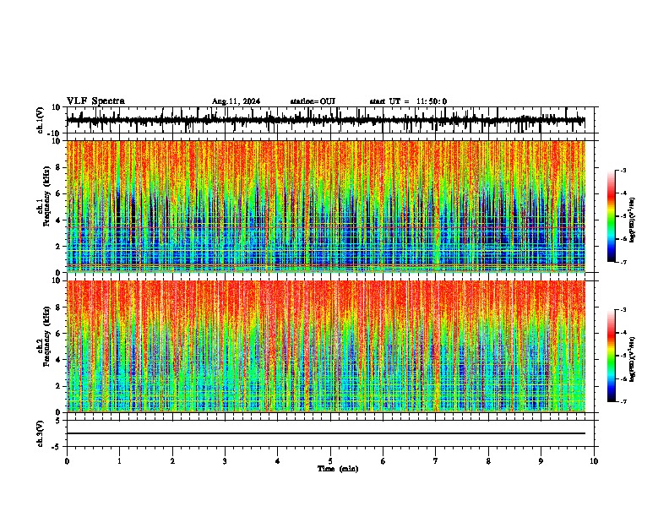This screenshot has height=517, width=669.
Task: Click the time axis tick label 10
Action: [594, 461]
